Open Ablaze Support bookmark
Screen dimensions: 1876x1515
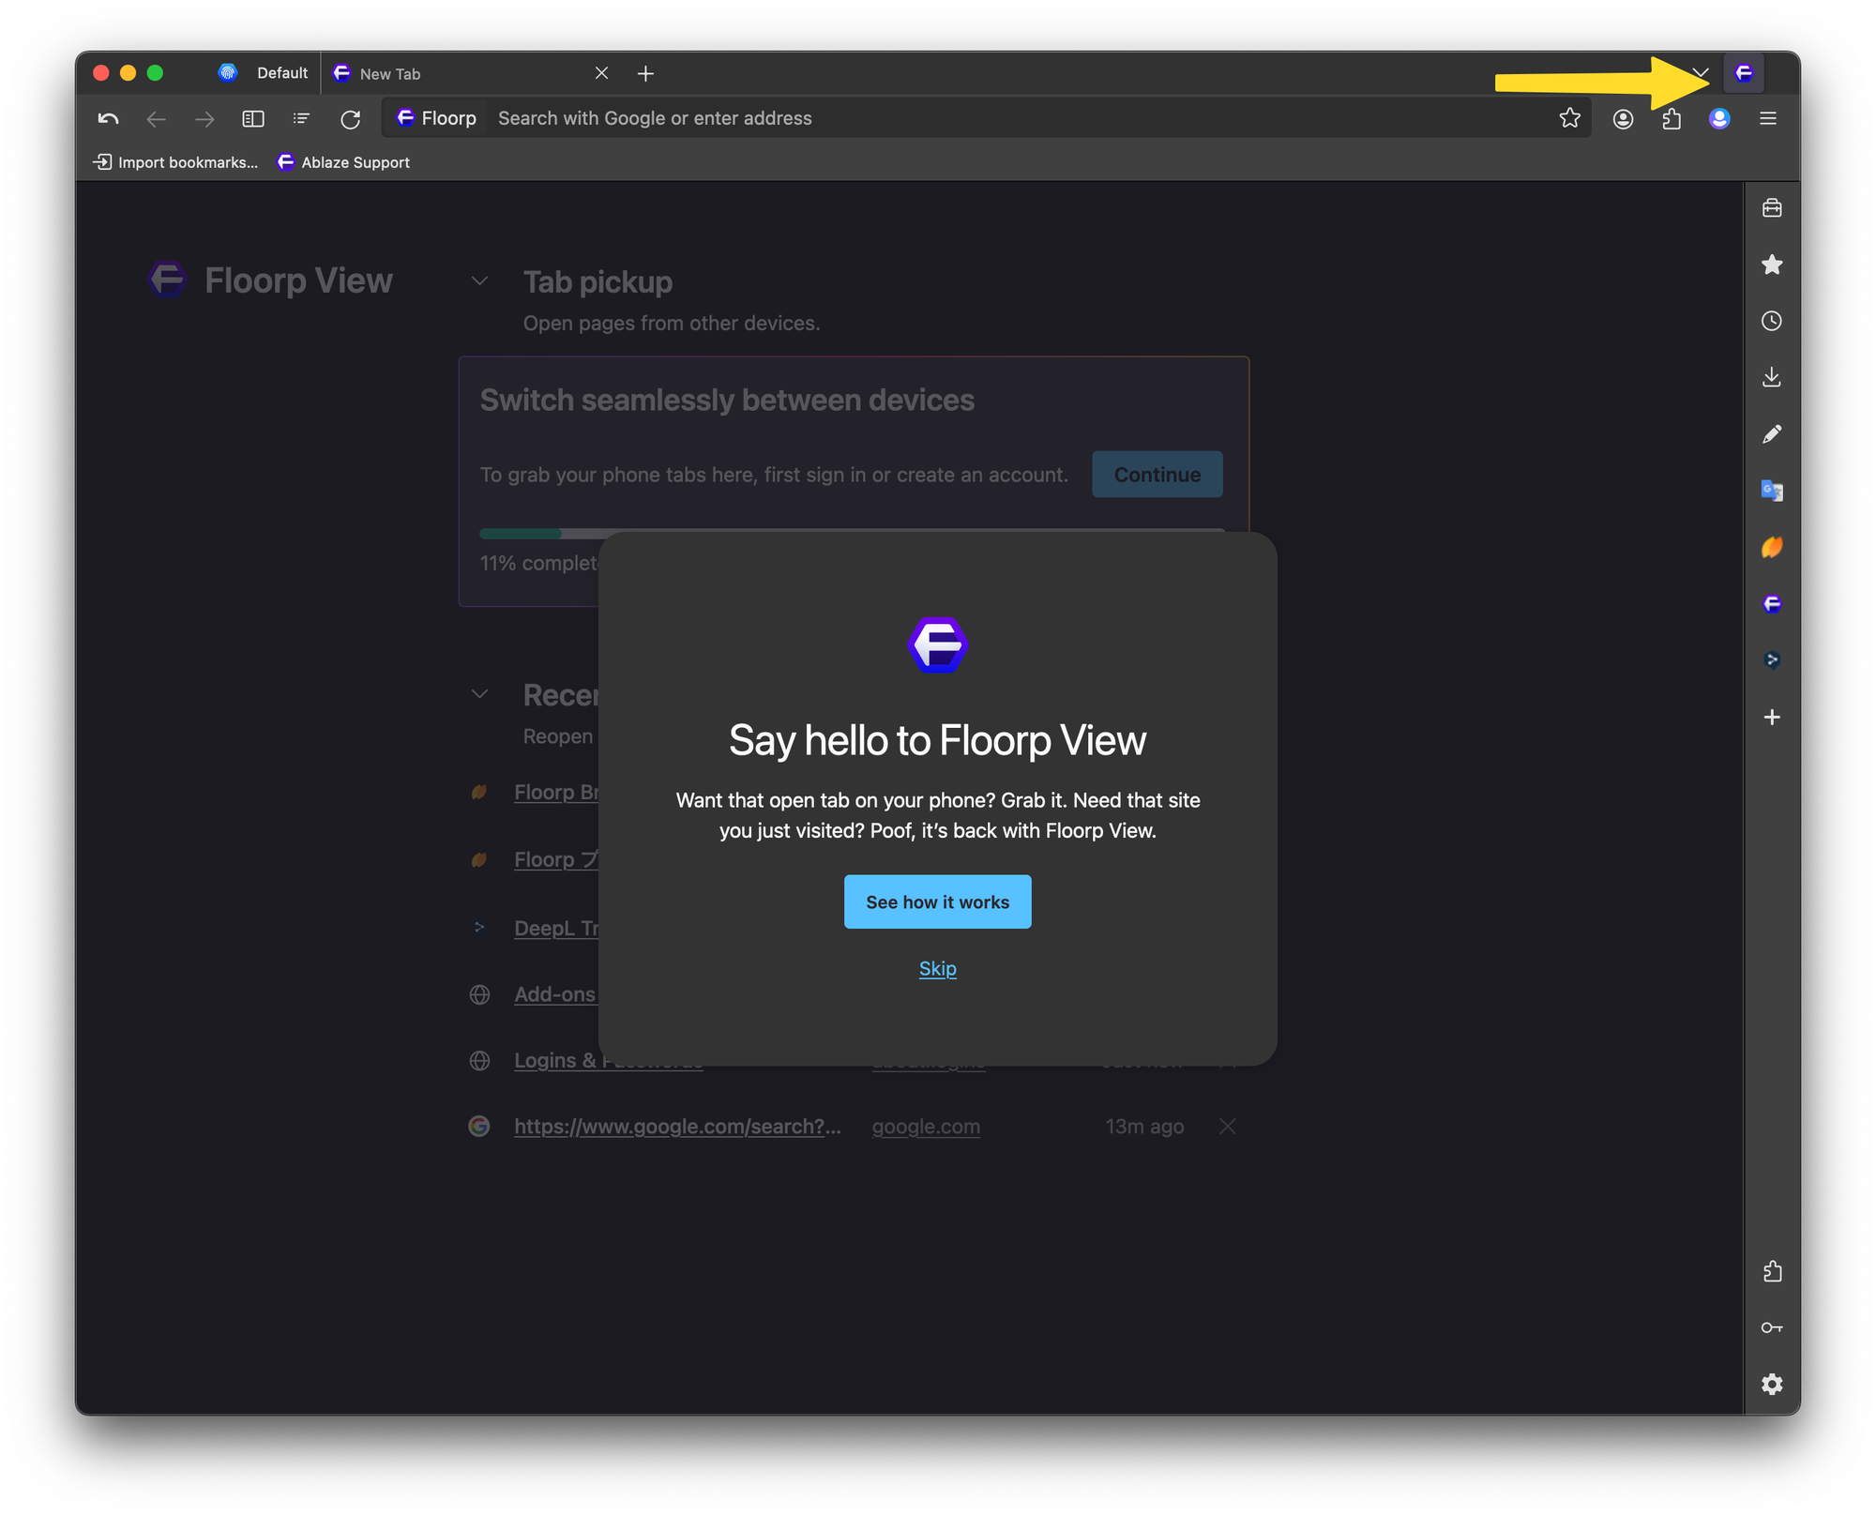343,162
